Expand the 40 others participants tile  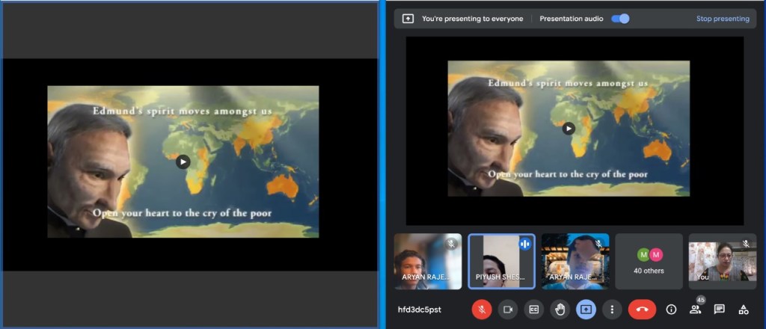[x=649, y=261]
